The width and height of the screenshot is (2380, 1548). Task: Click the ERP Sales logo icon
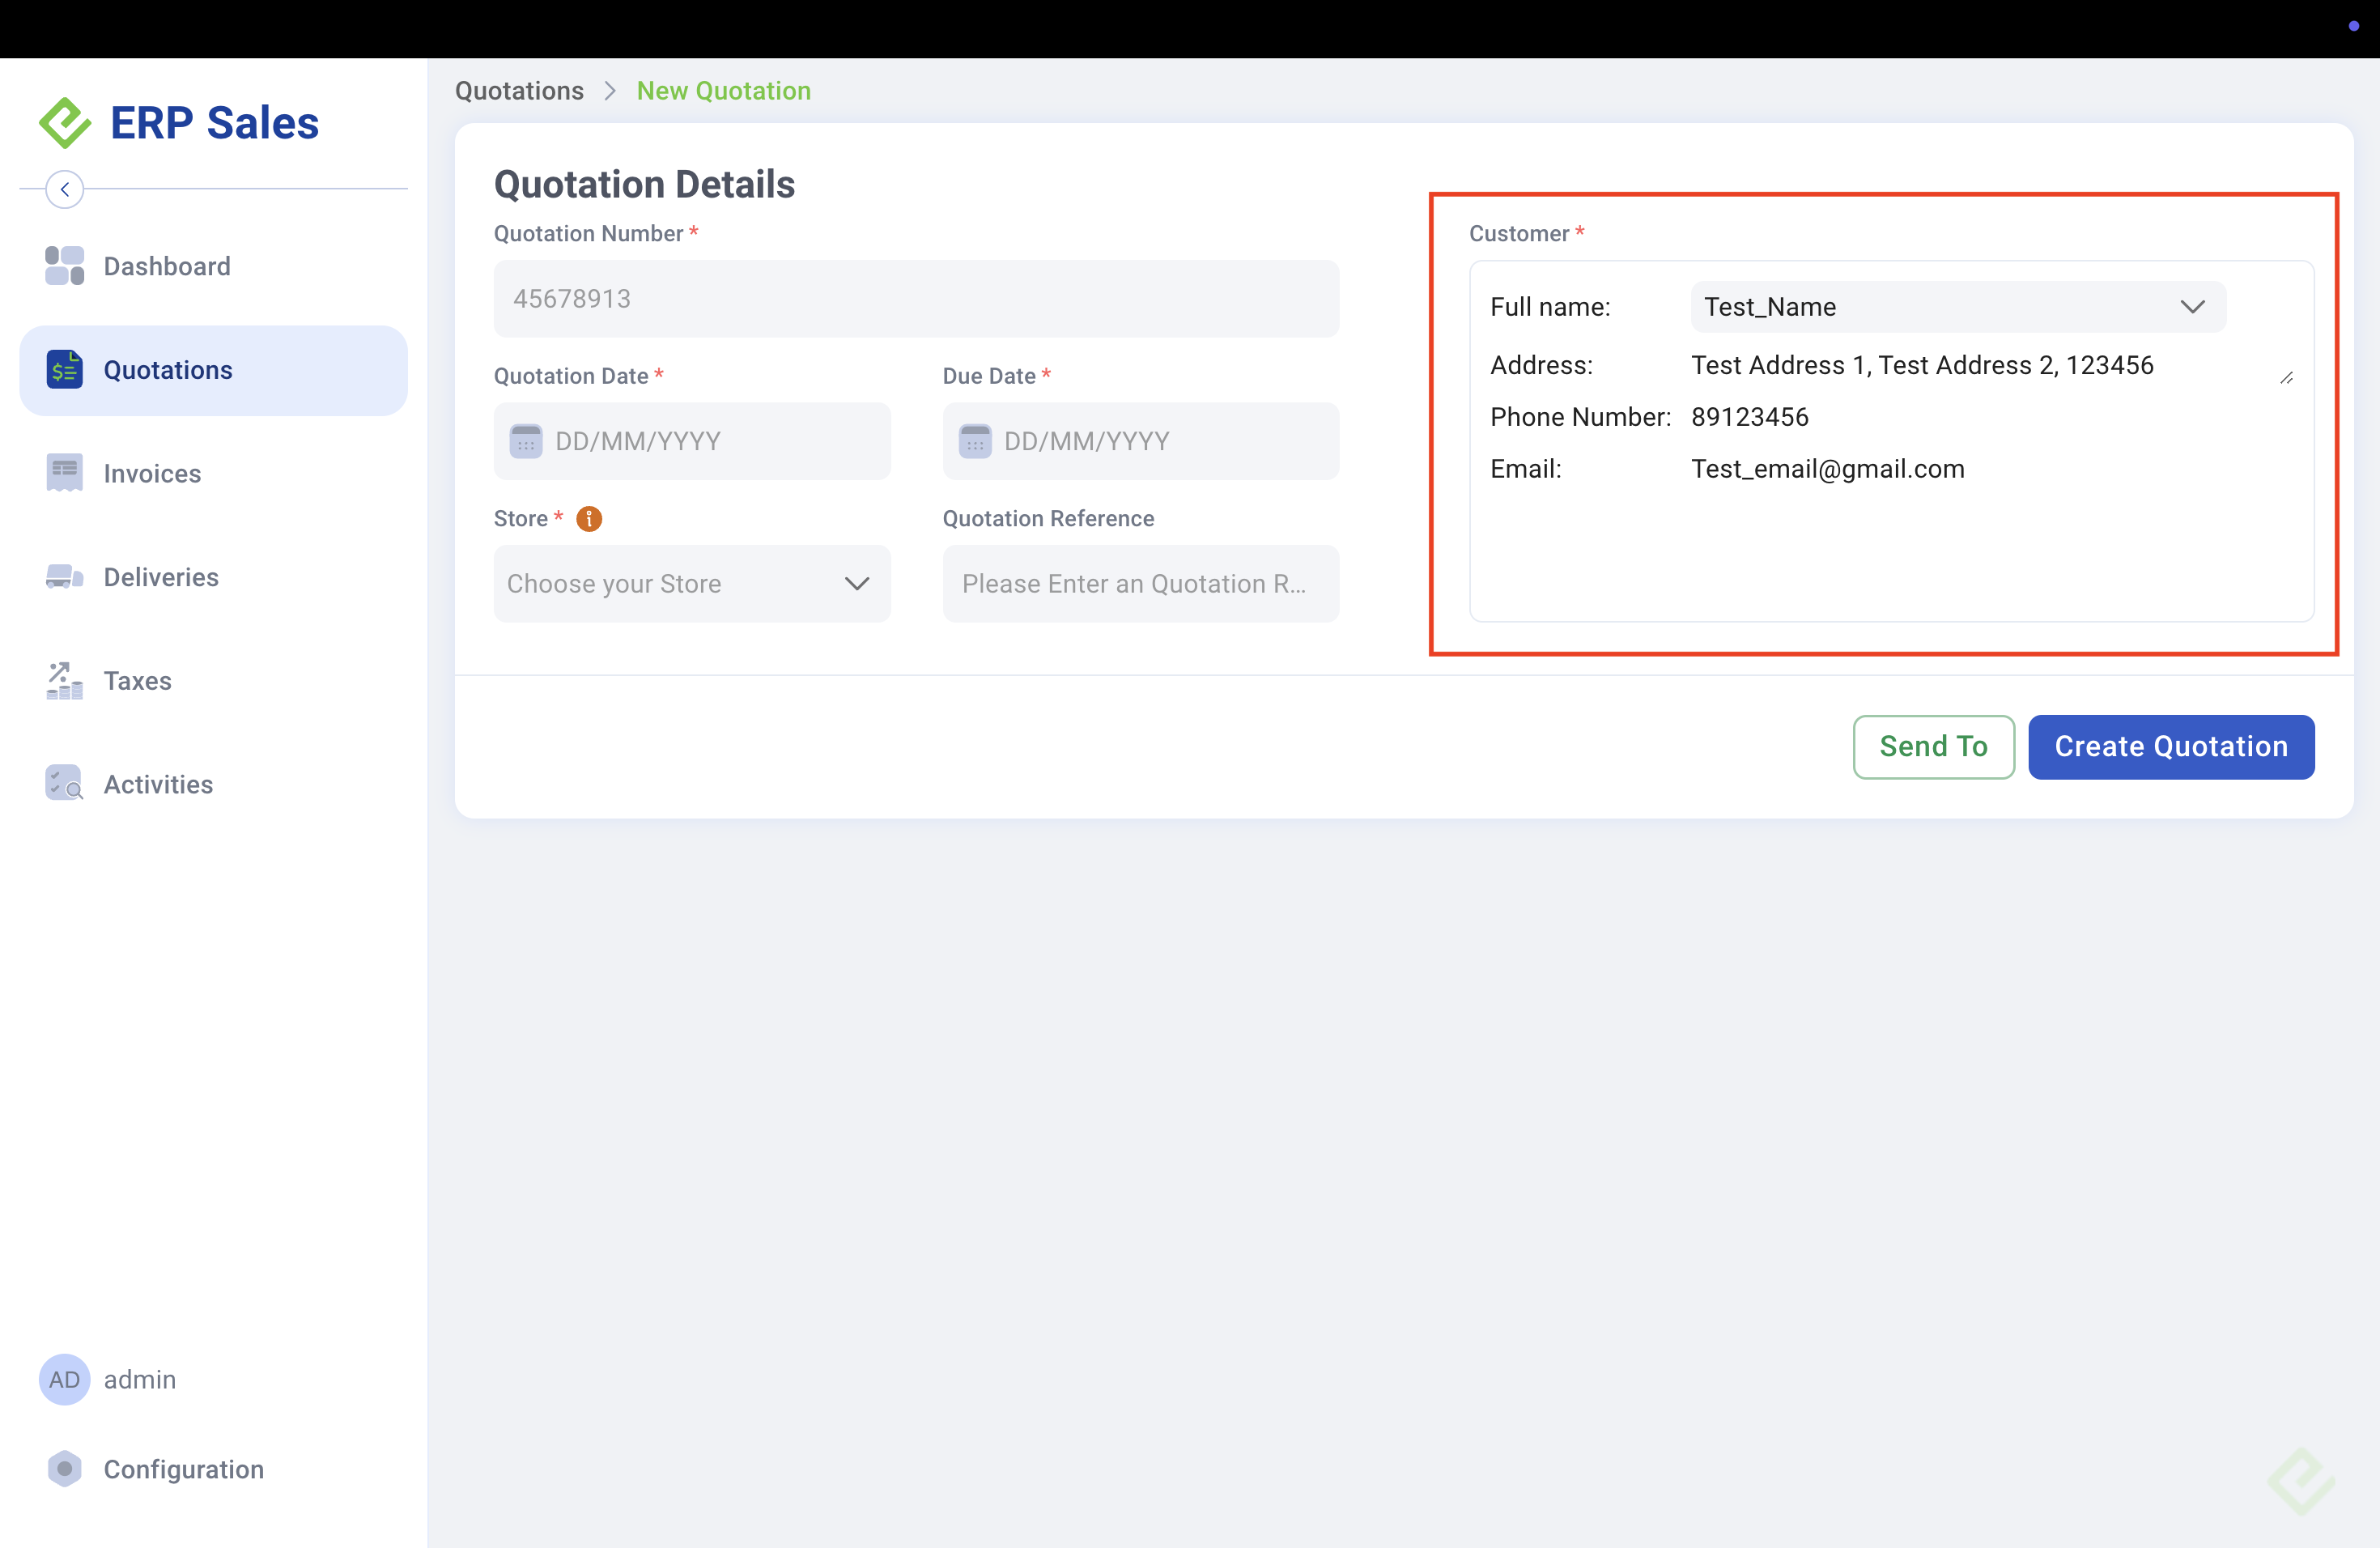pyautogui.click(x=65, y=123)
